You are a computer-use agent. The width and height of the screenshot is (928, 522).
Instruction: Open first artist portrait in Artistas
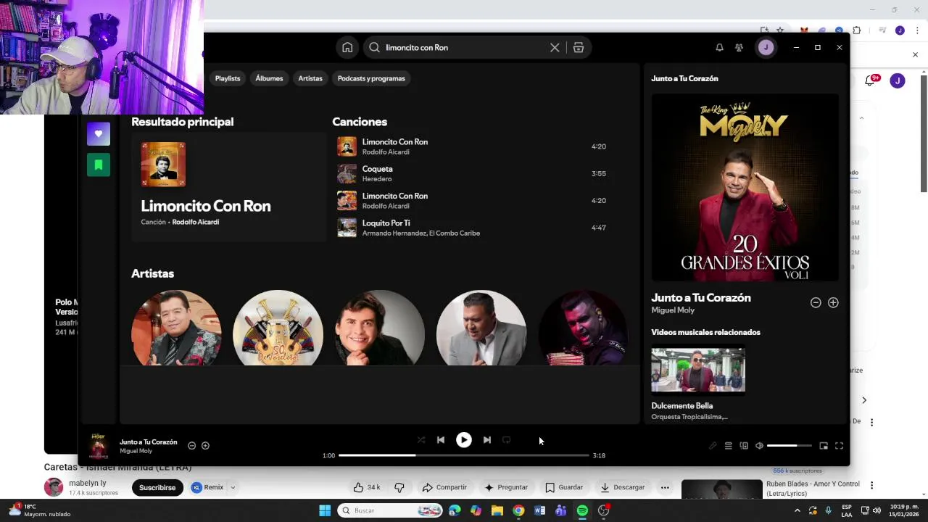[x=176, y=328]
